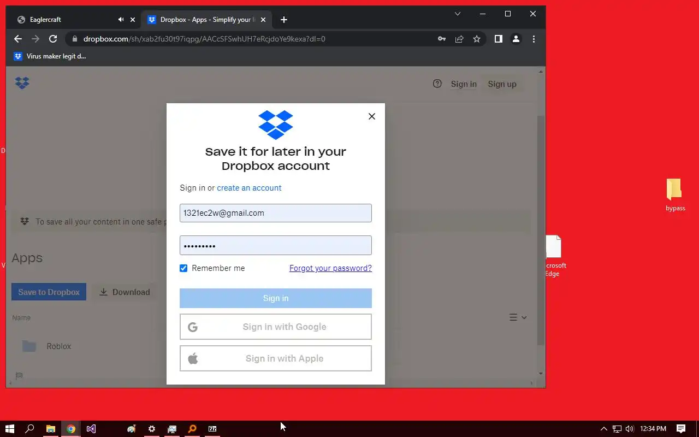This screenshot has width=699, height=437.
Task: Mute the Eaglercraft tab audio icon
Action: point(121,20)
